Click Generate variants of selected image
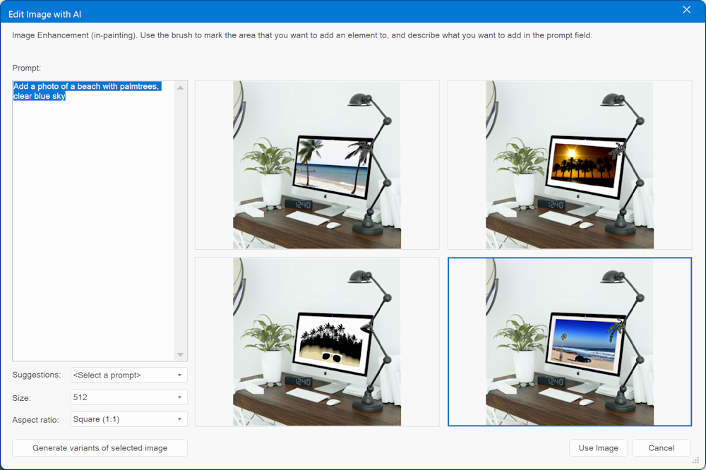 100,448
